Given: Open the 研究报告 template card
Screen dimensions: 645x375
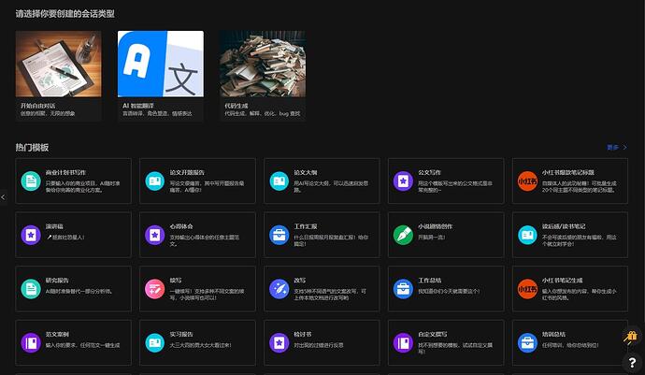Looking at the screenshot, I should click(x=75, y=288).
